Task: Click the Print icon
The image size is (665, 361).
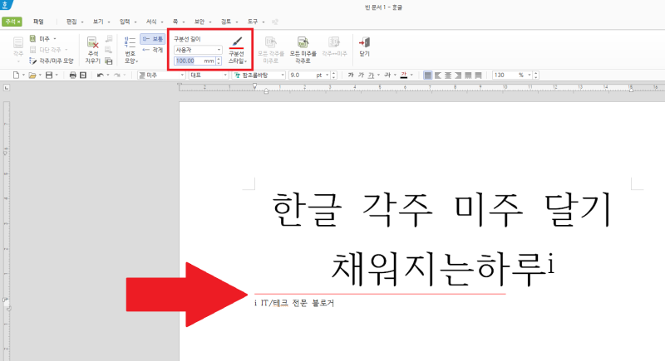Action: 73,76
